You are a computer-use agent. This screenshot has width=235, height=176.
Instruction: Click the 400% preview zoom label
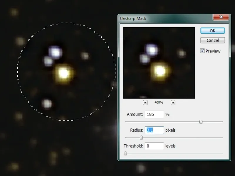point(159,103)
